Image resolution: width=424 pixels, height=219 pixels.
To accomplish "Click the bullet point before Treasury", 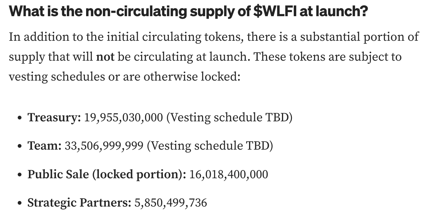I will [20, 119].
